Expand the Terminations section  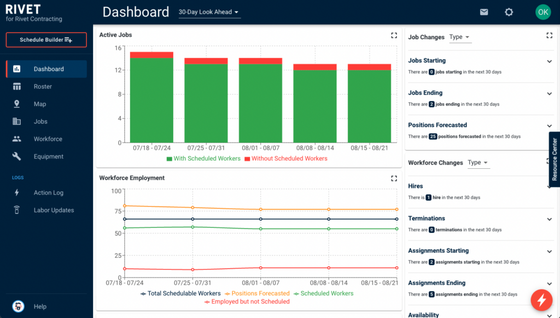pos(549,219)
